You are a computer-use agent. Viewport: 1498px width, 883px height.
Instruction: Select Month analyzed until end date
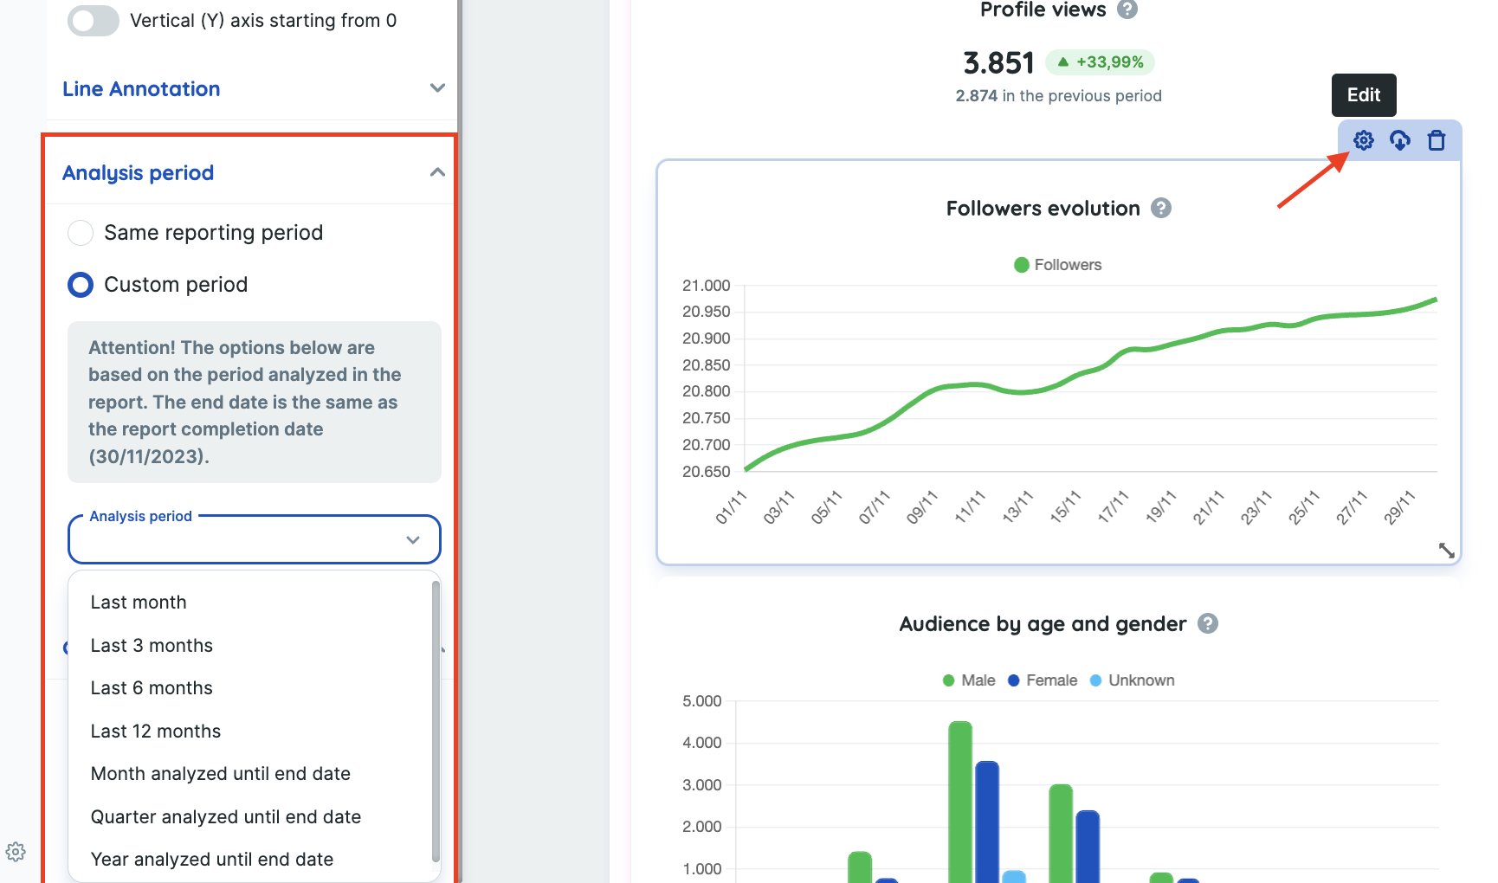(x=220, y=773)
